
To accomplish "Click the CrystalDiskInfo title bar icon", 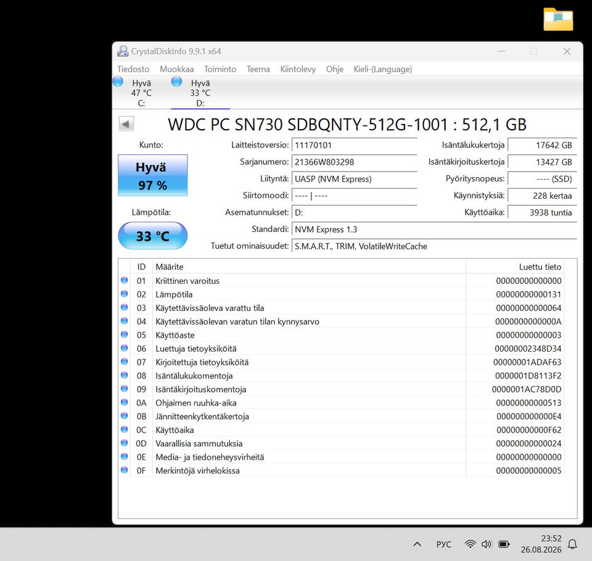I will (x=123, y=51).
